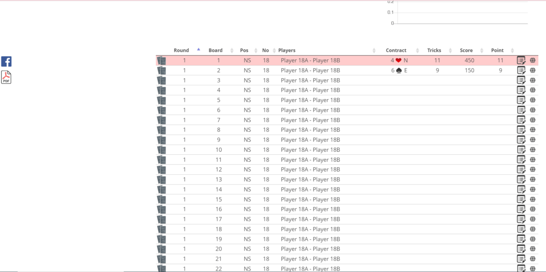The height and width of the screenshot is (272, 546).
Task: Open the cards icon for board 20
Action: (x=162, y=249)
